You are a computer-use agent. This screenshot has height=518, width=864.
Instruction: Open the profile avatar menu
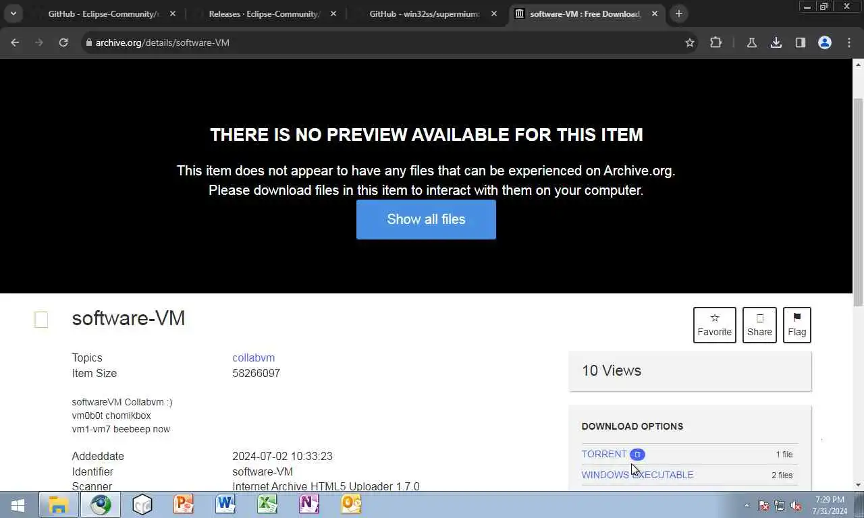[824, 42]
